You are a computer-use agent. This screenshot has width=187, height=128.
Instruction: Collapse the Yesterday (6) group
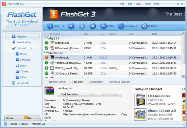[45, 53]
